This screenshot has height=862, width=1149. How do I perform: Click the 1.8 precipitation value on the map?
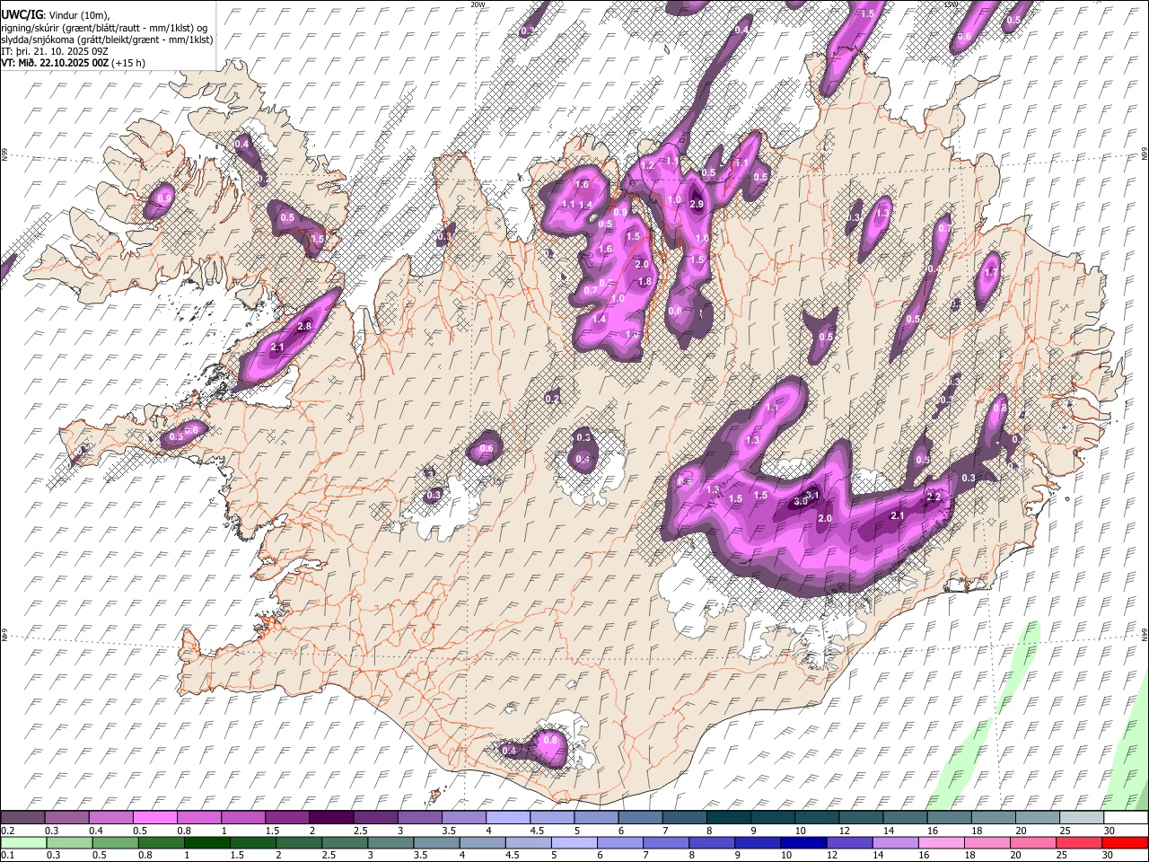[x=645, y=281]
